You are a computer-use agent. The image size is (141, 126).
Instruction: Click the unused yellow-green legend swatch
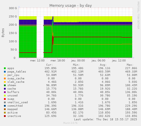pyautogui.click(x=5, y=96)
